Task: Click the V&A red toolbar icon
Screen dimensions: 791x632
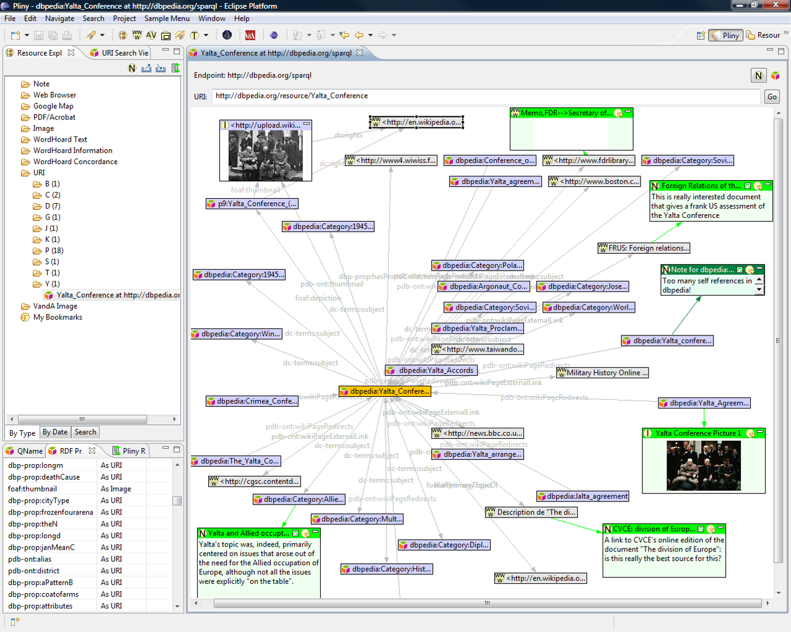Action: 250,35
